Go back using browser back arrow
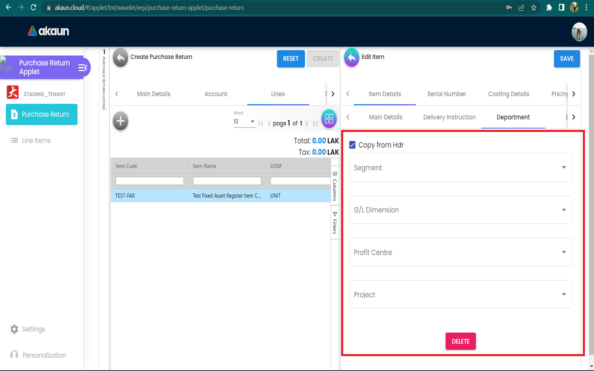This screenshot has height=371, width=594. [8, 7]
